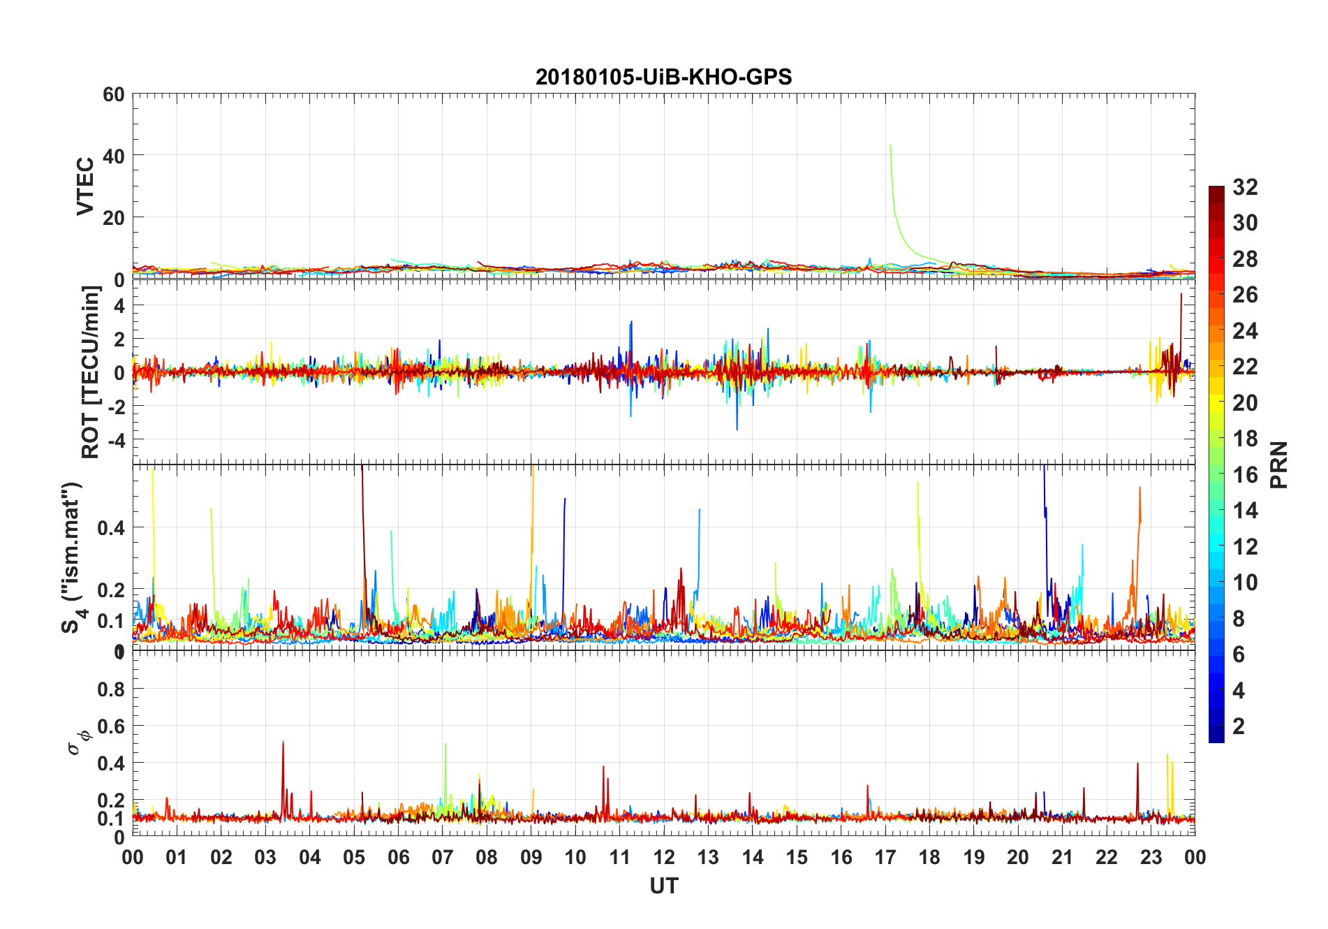Click the ROT [TECU/min] axis label
Image resolution: width=1328 pixels, height=929 pixels.
(91, 372)
